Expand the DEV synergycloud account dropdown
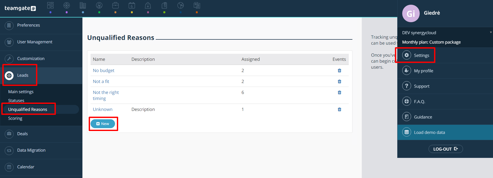 point(445,33)
